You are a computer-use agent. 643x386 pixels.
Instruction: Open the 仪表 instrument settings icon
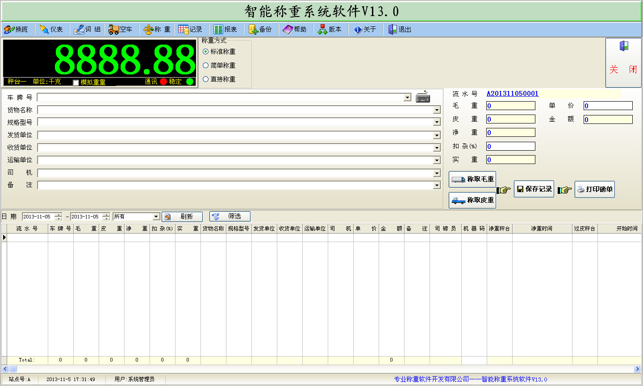(x=44, y=29)
